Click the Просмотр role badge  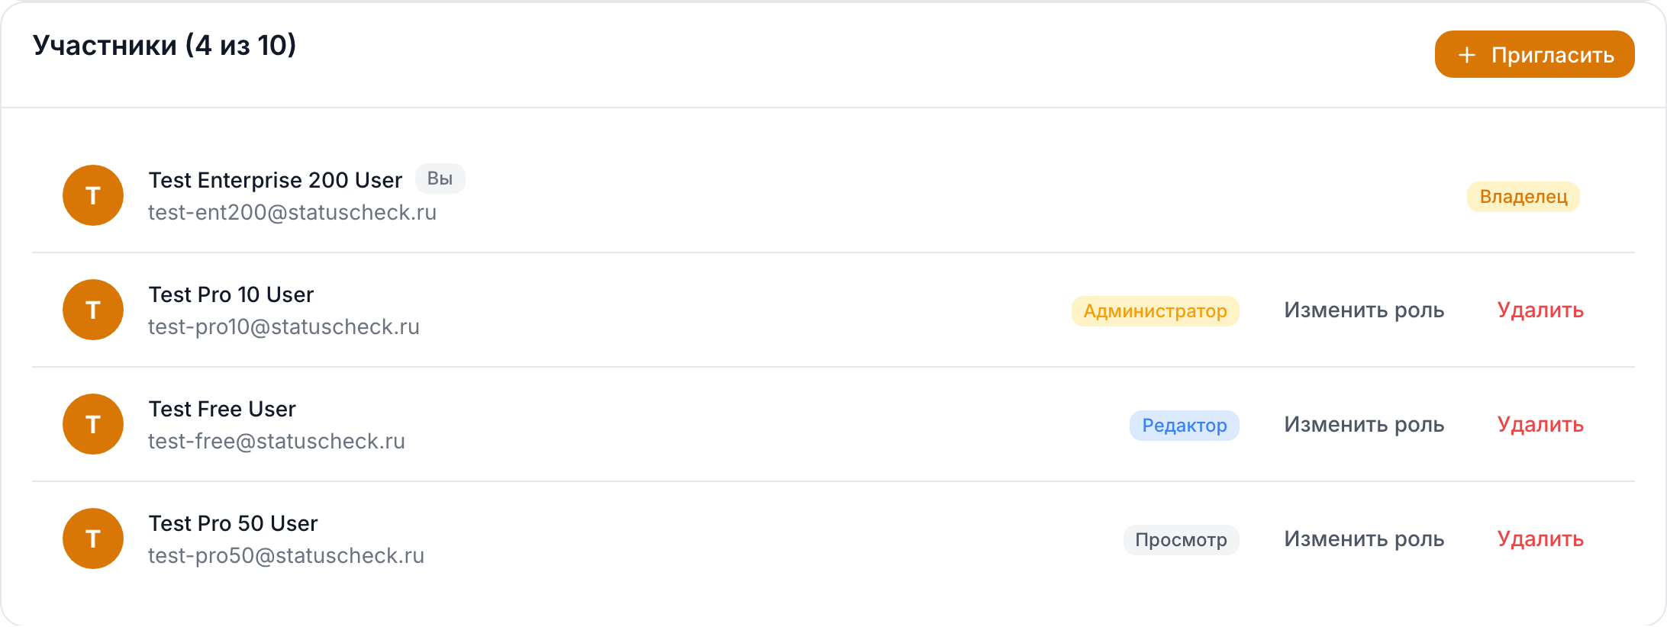(x=1181, y=540)
